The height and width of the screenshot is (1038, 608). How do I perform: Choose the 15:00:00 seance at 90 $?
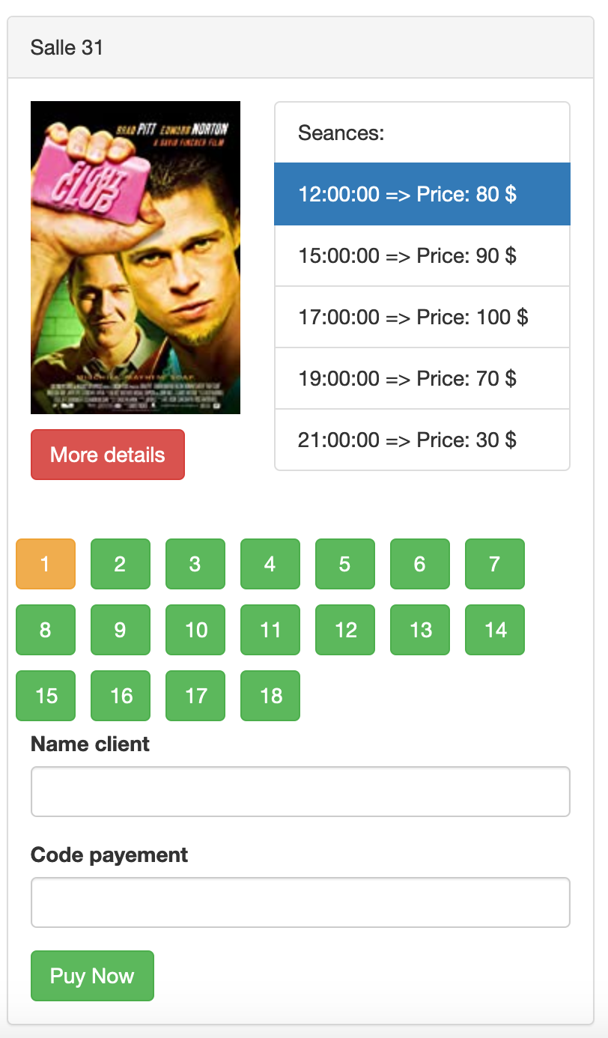pyautogui.click(x=422, y=255)
